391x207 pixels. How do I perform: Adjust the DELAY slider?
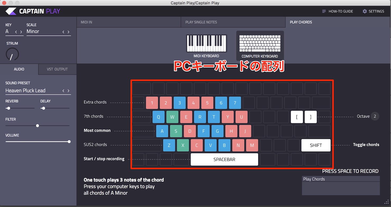[55, 108]
